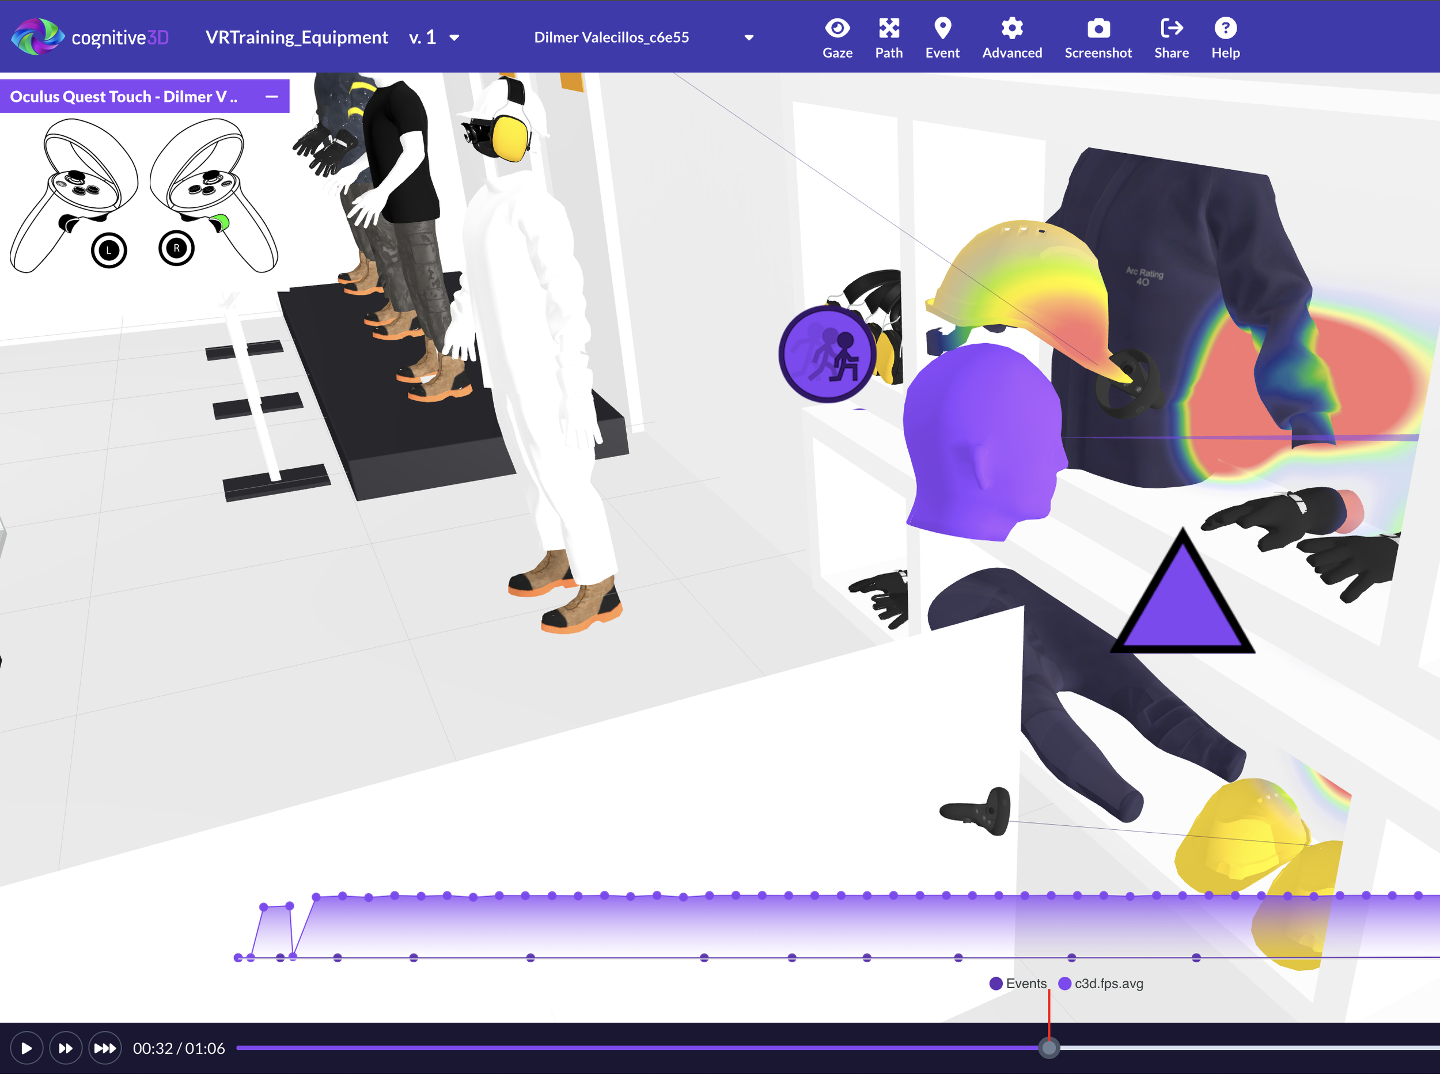This screenshot has height=1074, width=1440.
Task: Click the running figure event marker
Action: [828, 355]
